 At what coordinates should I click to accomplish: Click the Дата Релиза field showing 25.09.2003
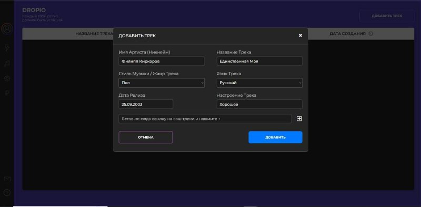tap(146, 105)
